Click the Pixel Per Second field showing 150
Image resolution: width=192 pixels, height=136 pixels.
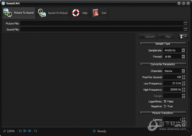tap(173, 77)
